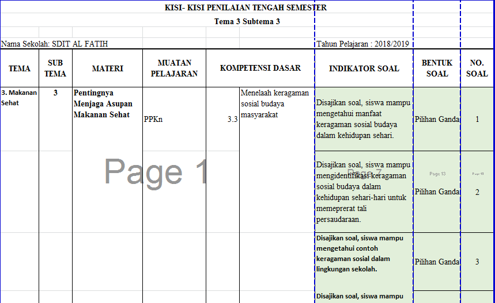This screenshot has height=303, width=495.
Task: Click the 'NO. SOAL' header cell
Action: click(x=477, y=68)
